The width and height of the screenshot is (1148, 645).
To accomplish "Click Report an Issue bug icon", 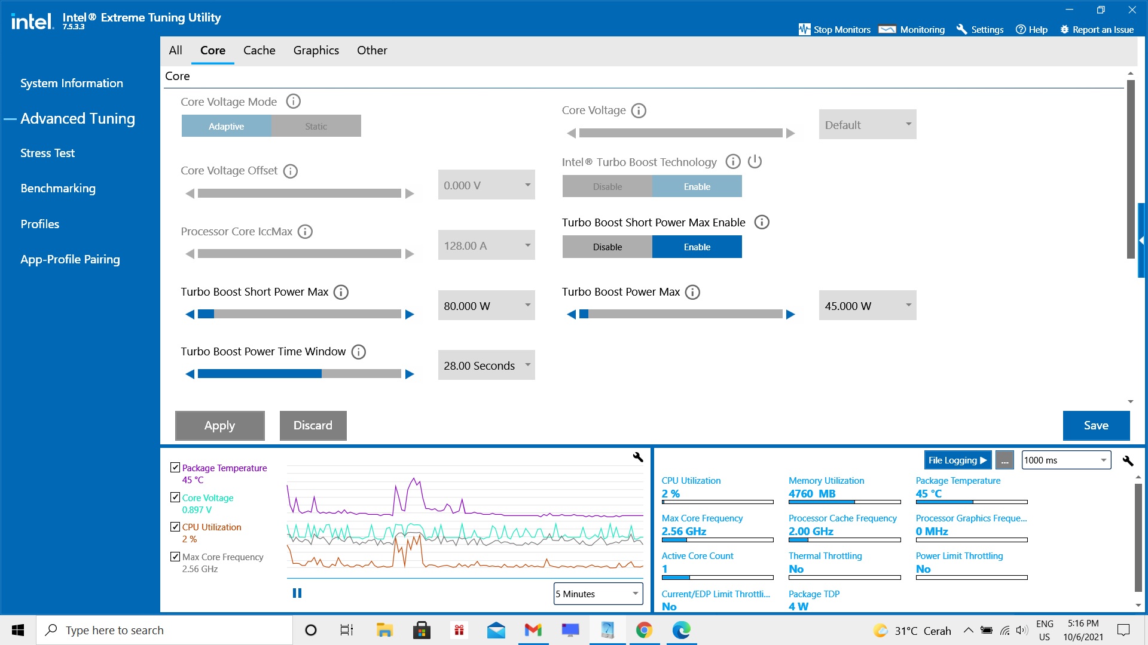I will [x=1064, y=29].
